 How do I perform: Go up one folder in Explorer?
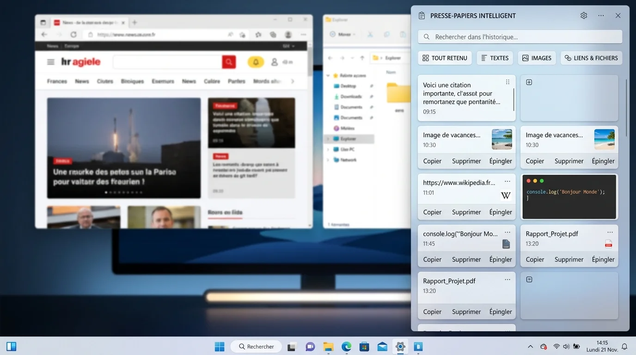point(362,58)
